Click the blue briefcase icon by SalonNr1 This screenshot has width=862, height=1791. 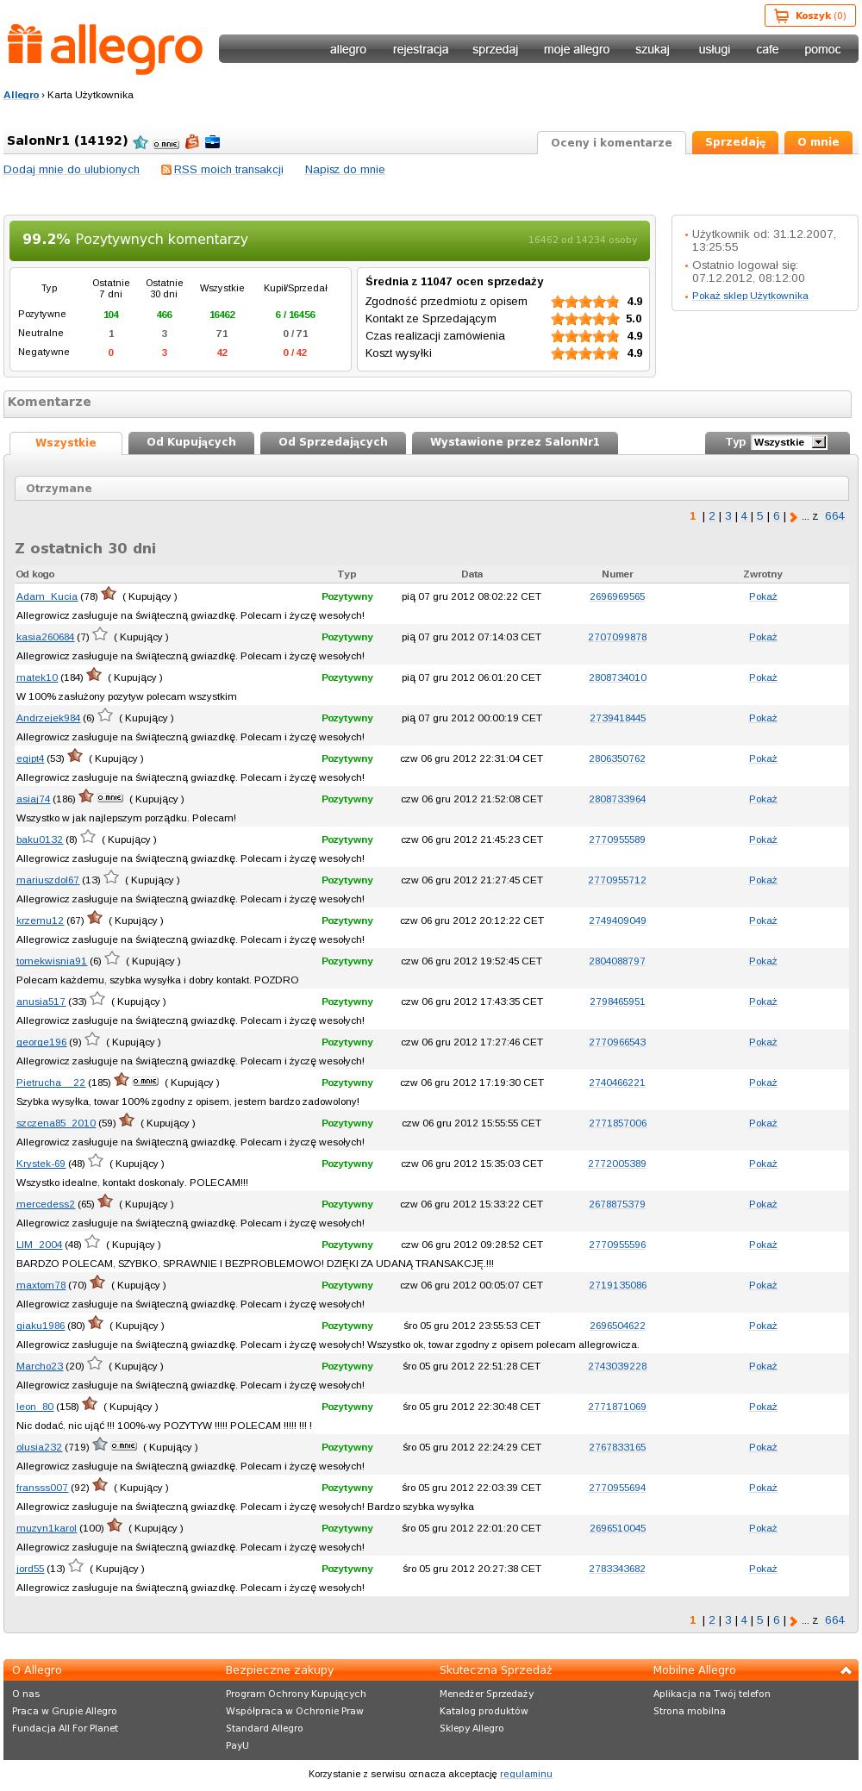coord(212,142)
